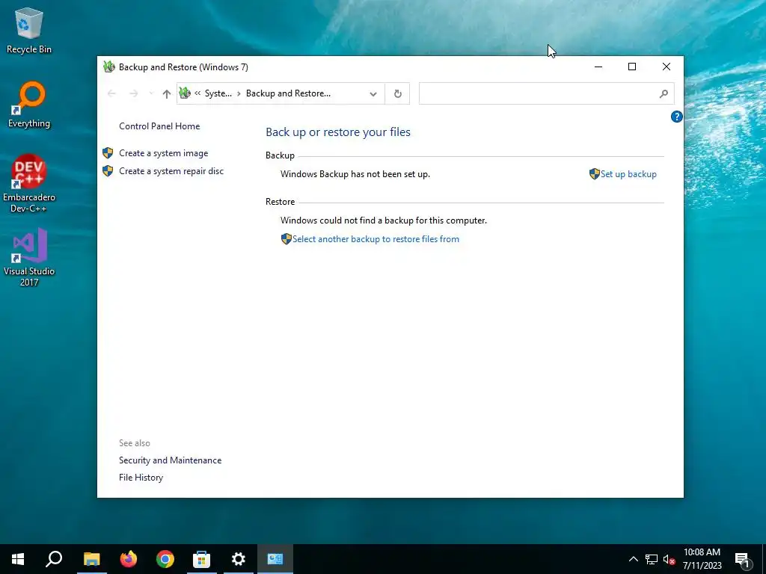Open Control Panel Home link
The height and width of the screenshot is (574, 766).
click(x=159, y=126)
